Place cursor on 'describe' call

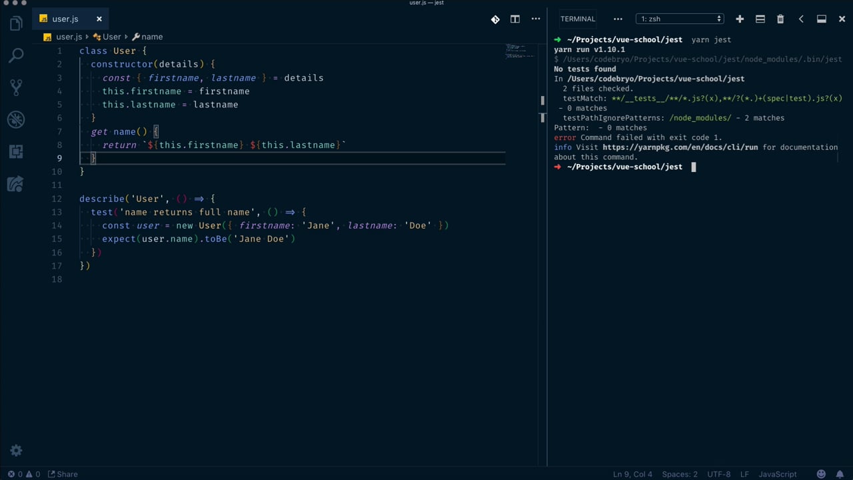pyautogui.click(x=102, y=199)
